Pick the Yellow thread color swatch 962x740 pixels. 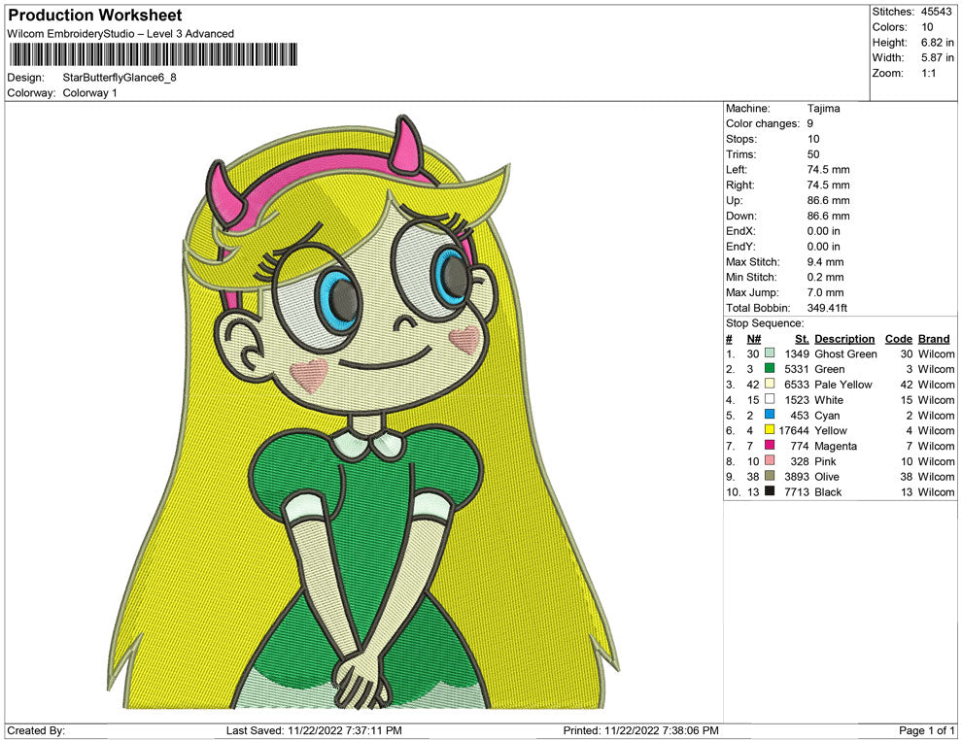[770, 430]
